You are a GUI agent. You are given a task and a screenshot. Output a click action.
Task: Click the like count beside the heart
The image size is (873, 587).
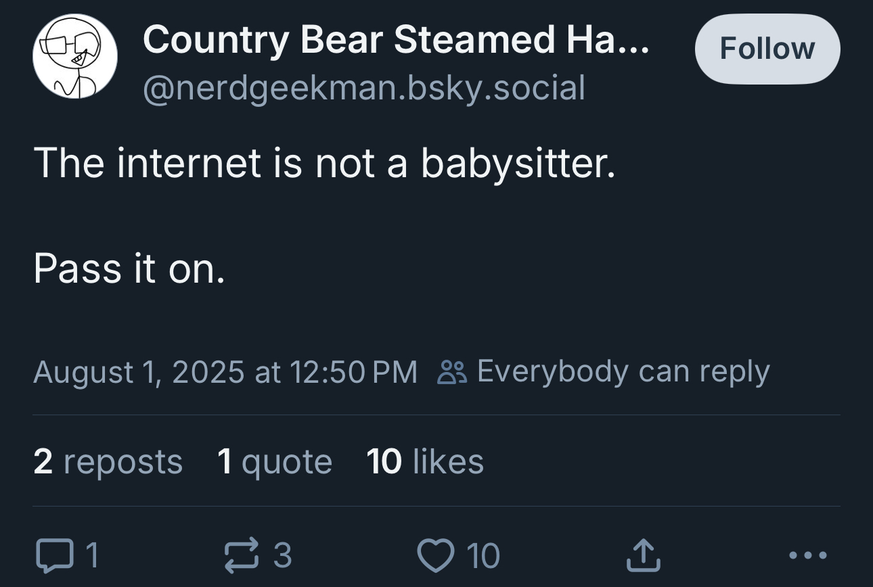pos(484,556)
